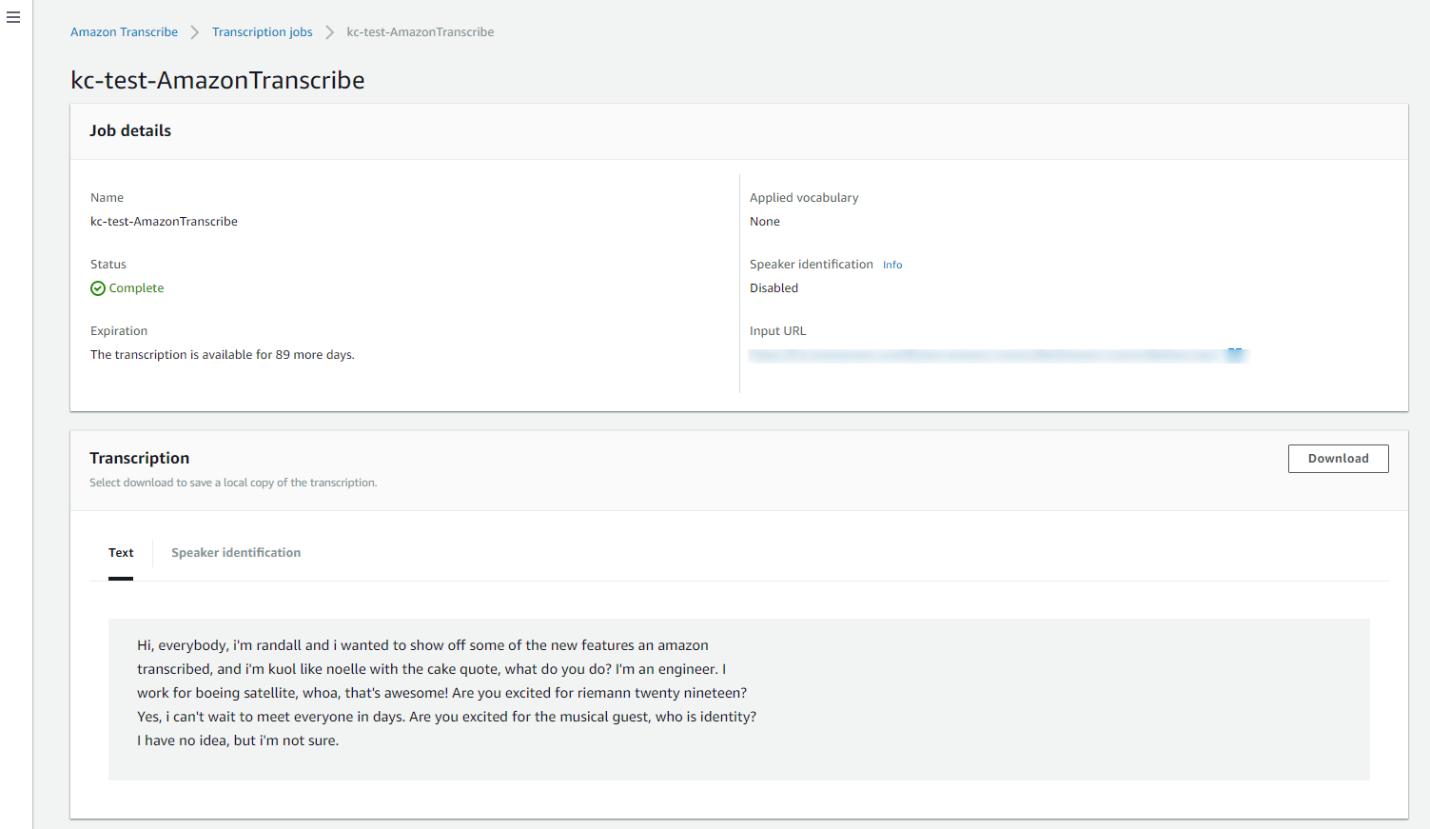Viewport: 1430px width, 829px height.
Task: Open the hamburger navigation menu
Action: tap(13, 17)
